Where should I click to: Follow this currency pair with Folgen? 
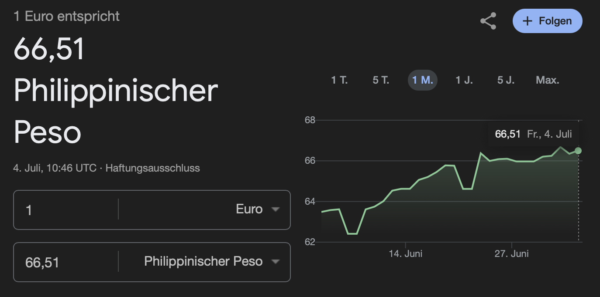tap(548, 21)
